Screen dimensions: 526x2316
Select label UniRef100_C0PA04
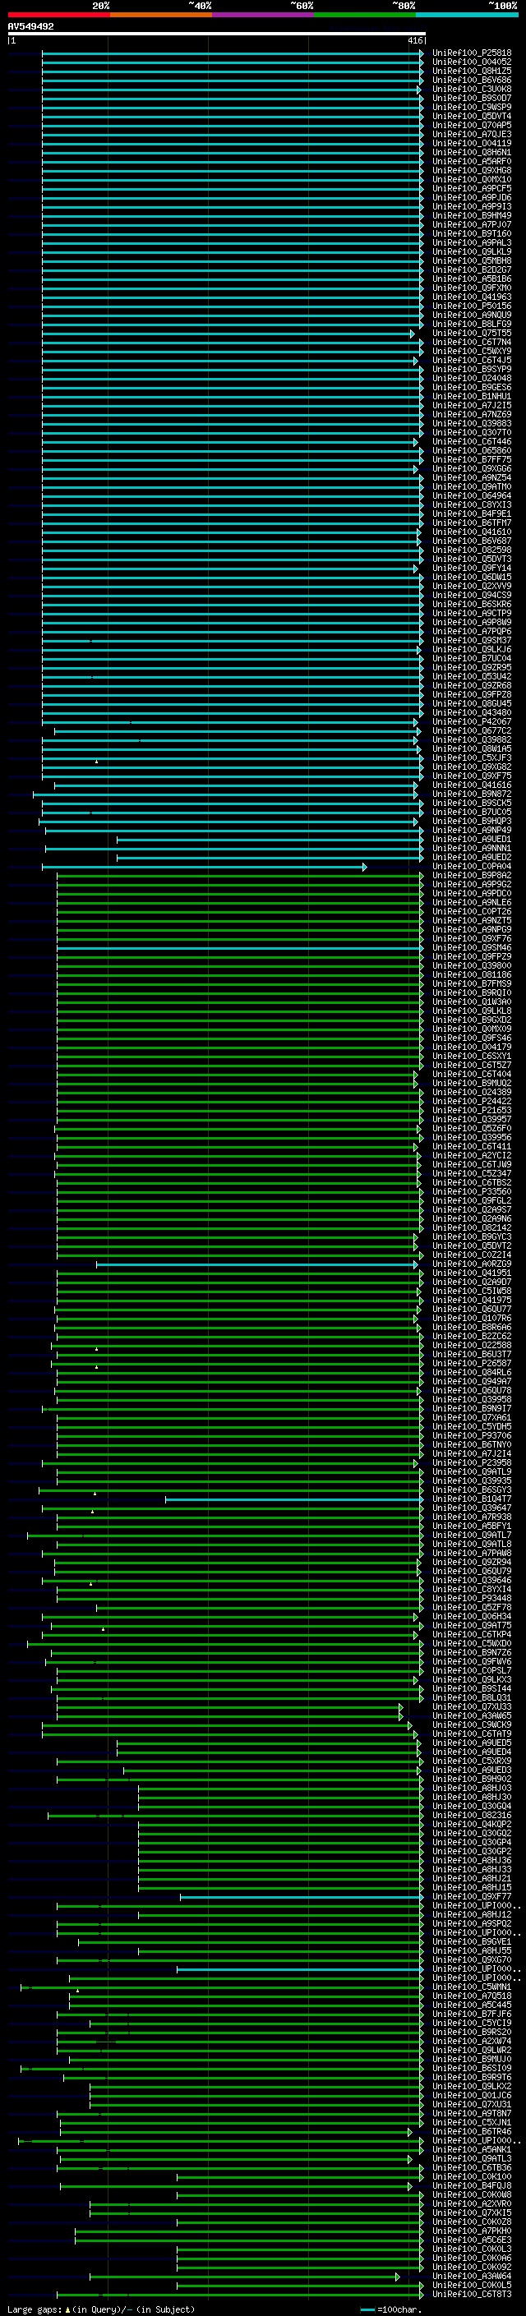pos(472,867)
